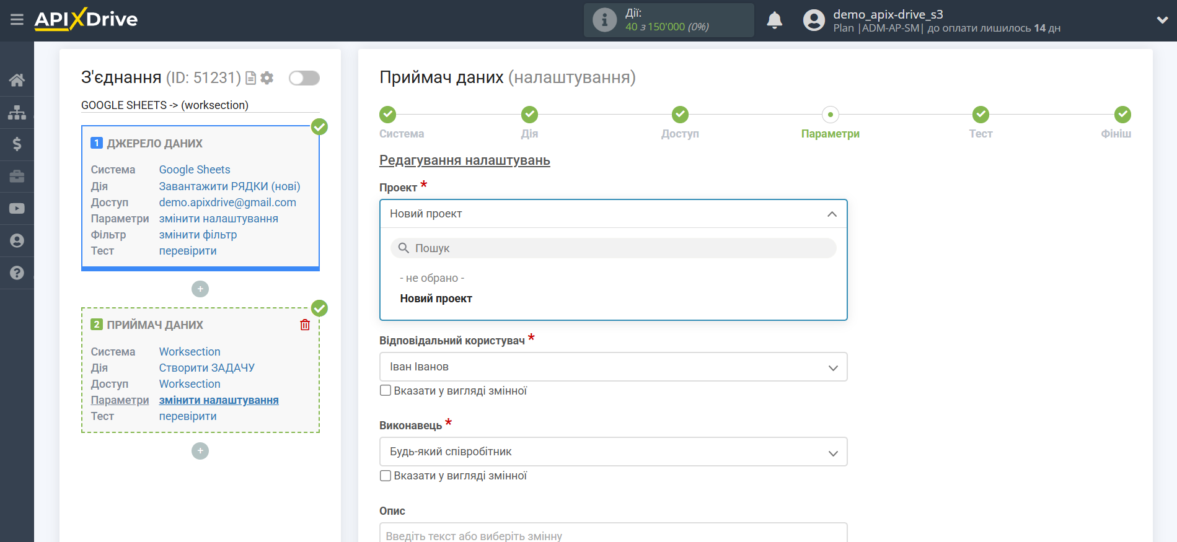Click the connection notes document icon
This screenshot has width=1177, height=542.
251,78
